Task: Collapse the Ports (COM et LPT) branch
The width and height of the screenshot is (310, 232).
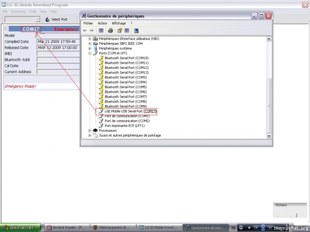Action: pos(89,53)
